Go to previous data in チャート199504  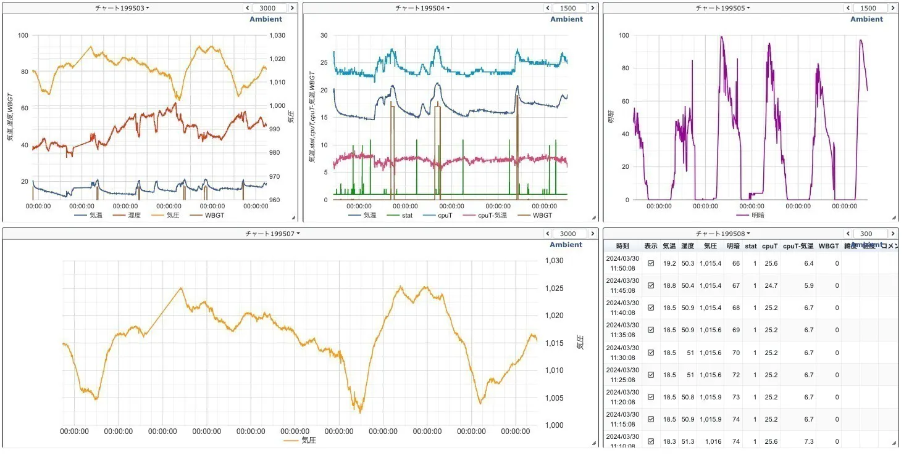(548, 8)
